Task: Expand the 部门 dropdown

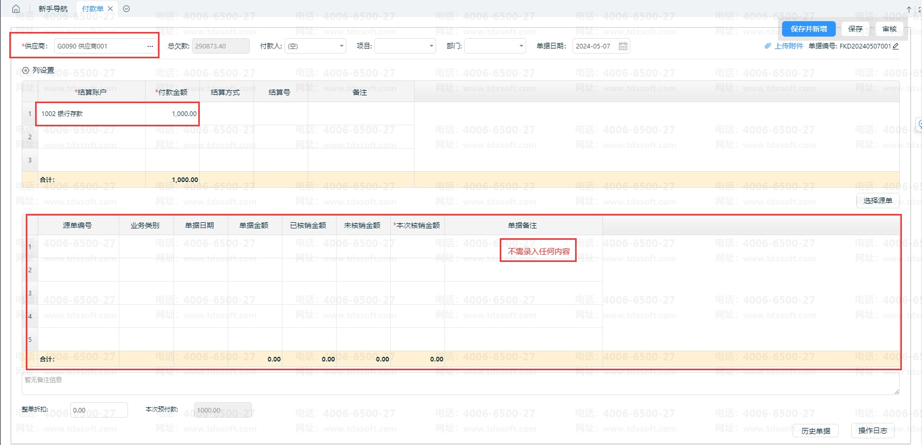Action: click(521, 46)
